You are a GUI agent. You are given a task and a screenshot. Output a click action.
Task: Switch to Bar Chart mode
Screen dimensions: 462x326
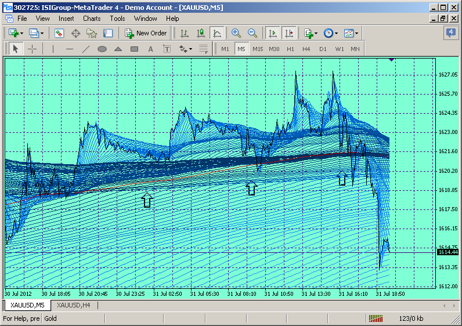pos(185,33)
